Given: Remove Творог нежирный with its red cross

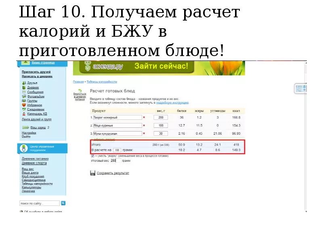Looking at the screenshot, I should point(144,117).
